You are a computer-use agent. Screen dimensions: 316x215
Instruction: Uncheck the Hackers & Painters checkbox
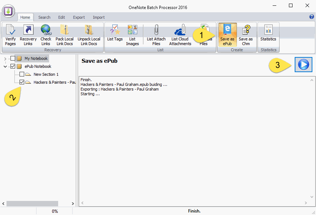22,82
